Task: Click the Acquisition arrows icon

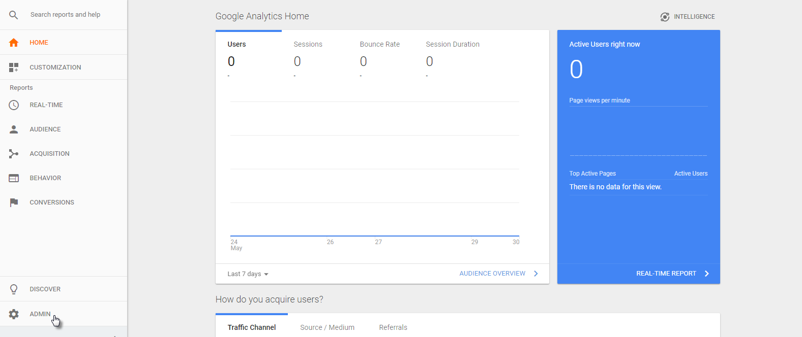Action: point(14,154)
